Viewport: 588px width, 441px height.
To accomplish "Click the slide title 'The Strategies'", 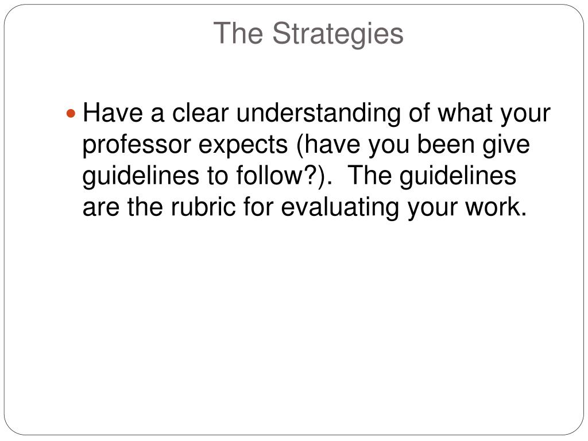I will pos(308,34).
